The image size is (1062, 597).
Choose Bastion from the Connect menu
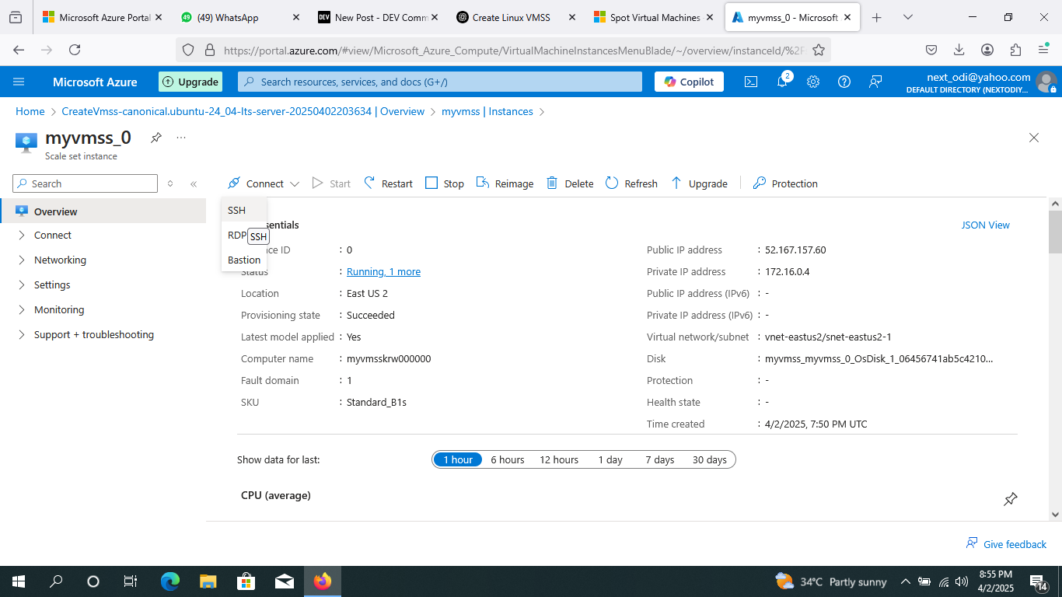(244, 260)
